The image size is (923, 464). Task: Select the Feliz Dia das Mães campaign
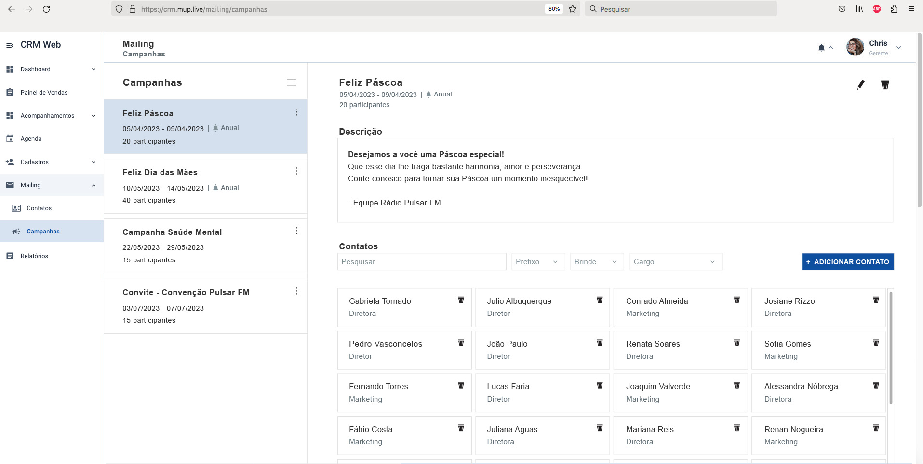coord(205,186)
